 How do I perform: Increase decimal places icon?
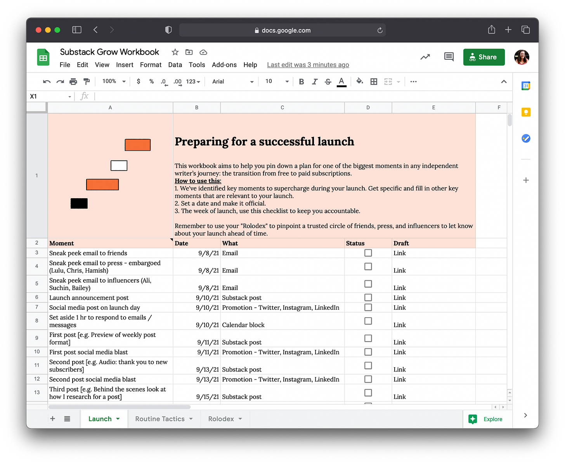click(x=178, y=82)
